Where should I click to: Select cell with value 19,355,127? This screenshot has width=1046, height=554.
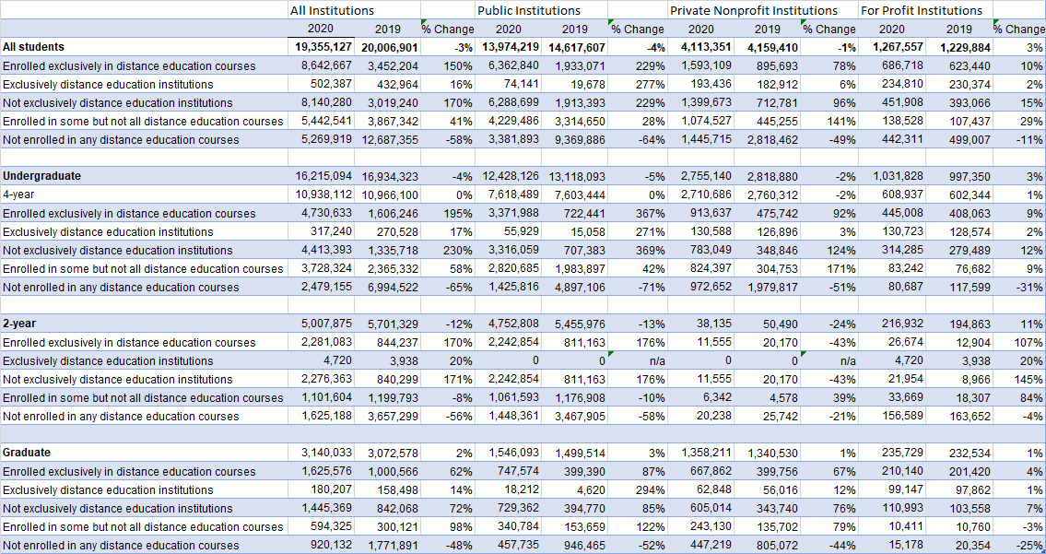point(321,47)
